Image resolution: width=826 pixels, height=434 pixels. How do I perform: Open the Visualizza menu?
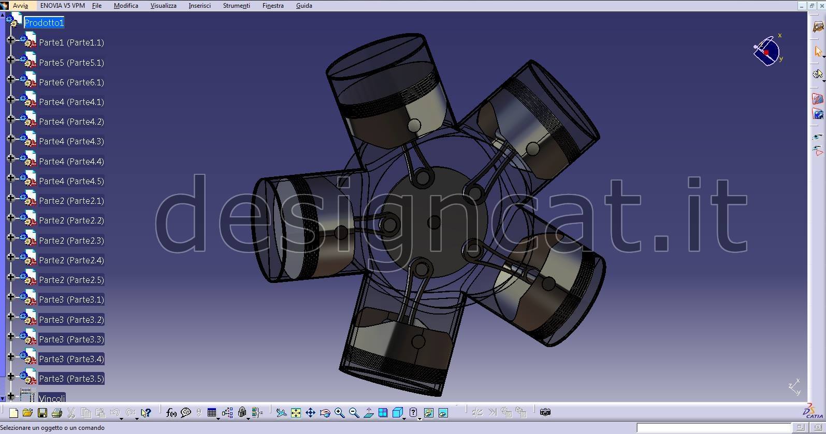tap(163, 6)
